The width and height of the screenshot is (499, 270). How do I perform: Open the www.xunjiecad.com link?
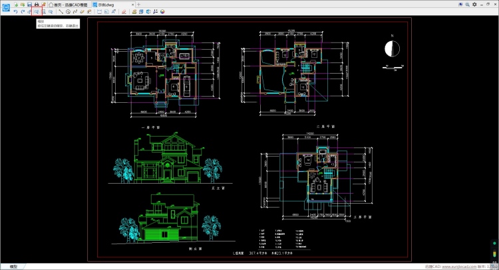tap(459, 267)
